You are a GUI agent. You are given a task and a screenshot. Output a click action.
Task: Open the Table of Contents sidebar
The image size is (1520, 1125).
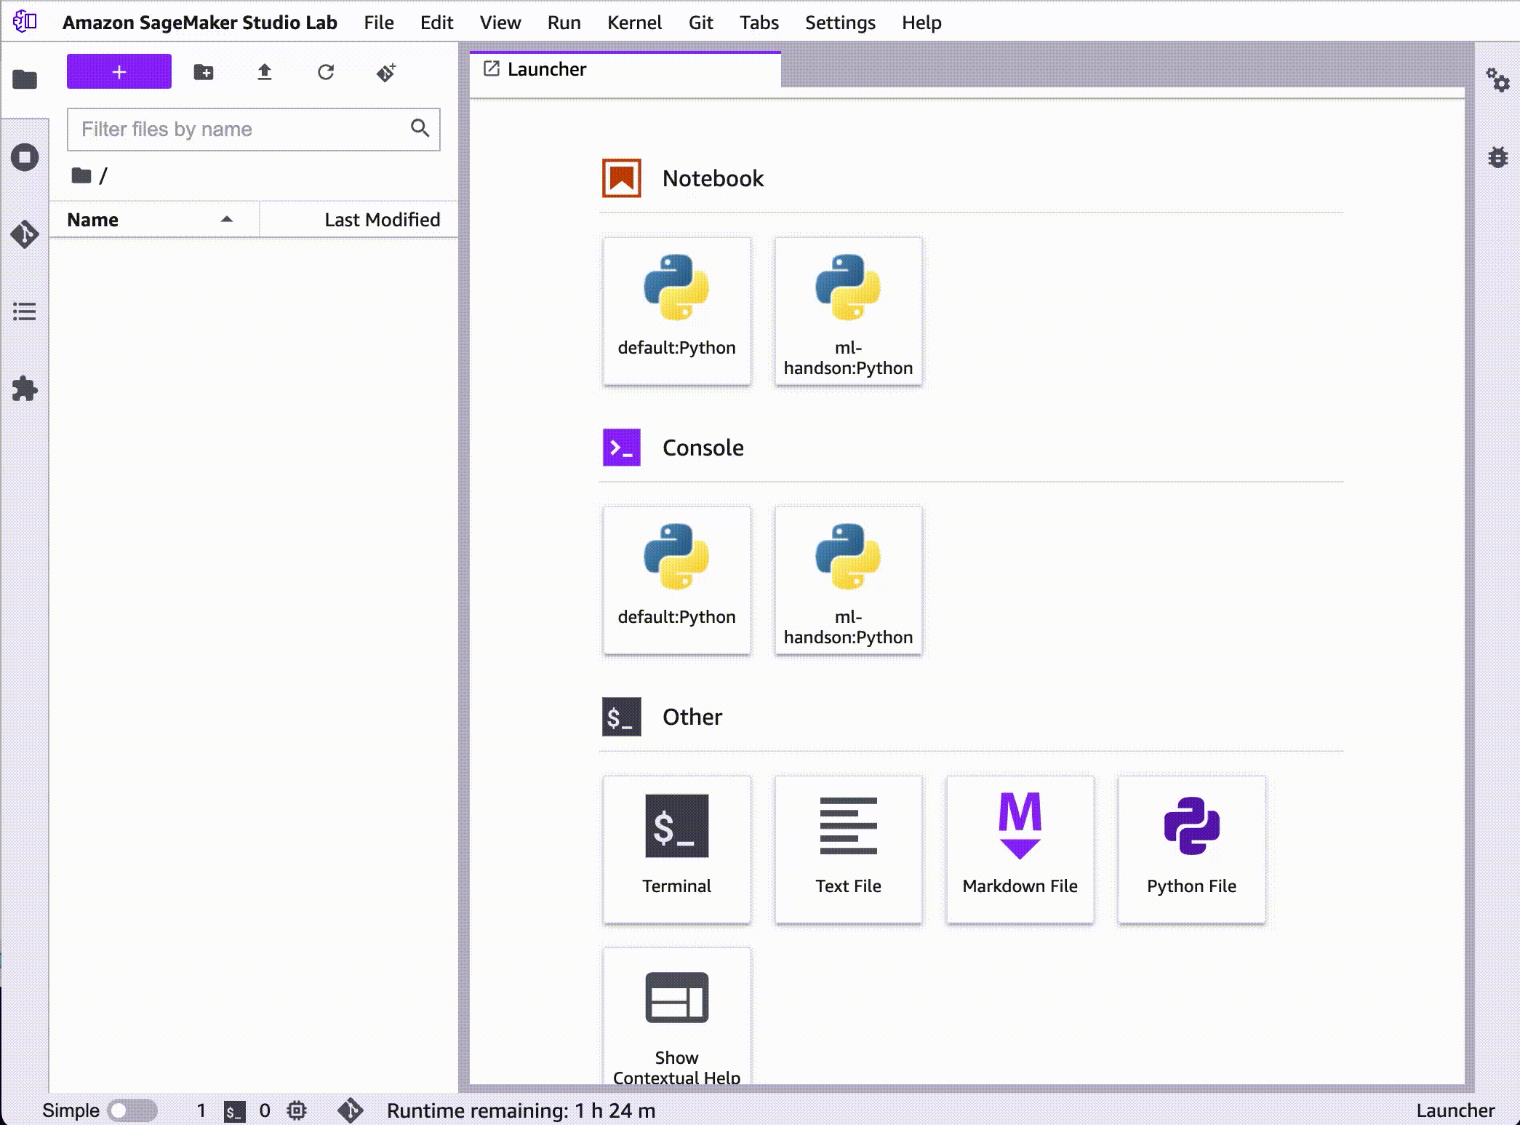pos(25,311)
